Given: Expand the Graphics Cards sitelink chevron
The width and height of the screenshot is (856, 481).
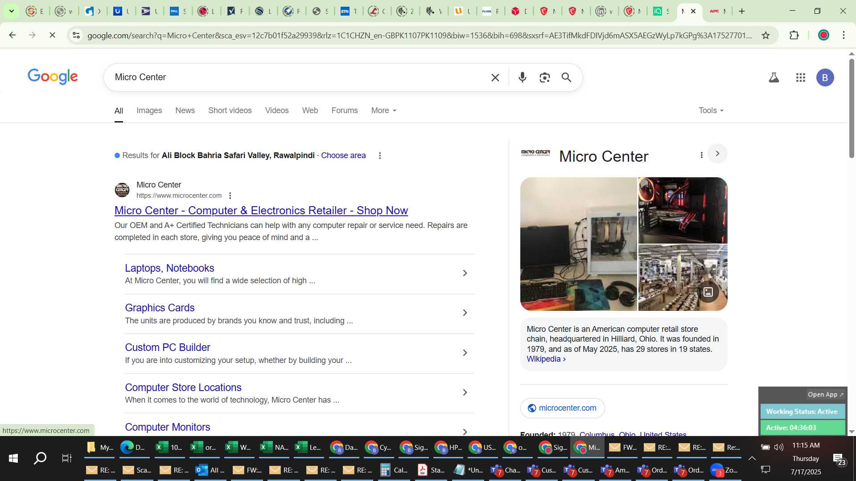Looking at the screenshot, I should pyautogui.click(x=465, y=313).
